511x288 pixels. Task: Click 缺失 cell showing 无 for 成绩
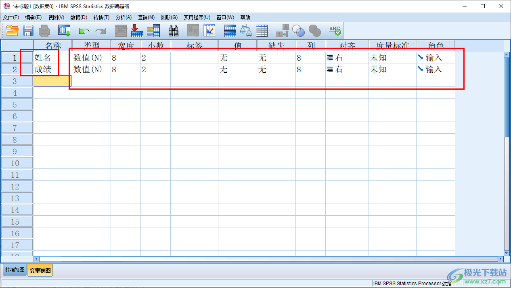click(276, 69)
